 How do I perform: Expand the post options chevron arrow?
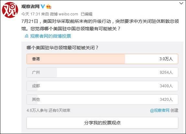click(x=181, y=4)
